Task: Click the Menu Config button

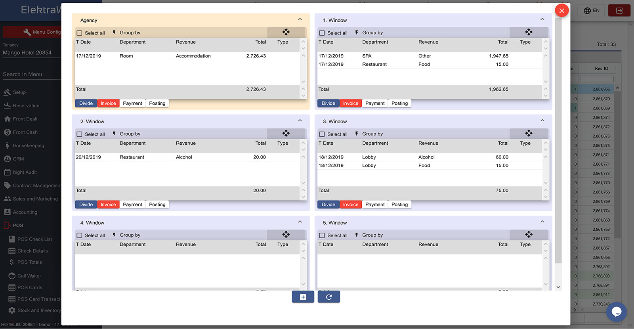Action: tap(32, 32)
